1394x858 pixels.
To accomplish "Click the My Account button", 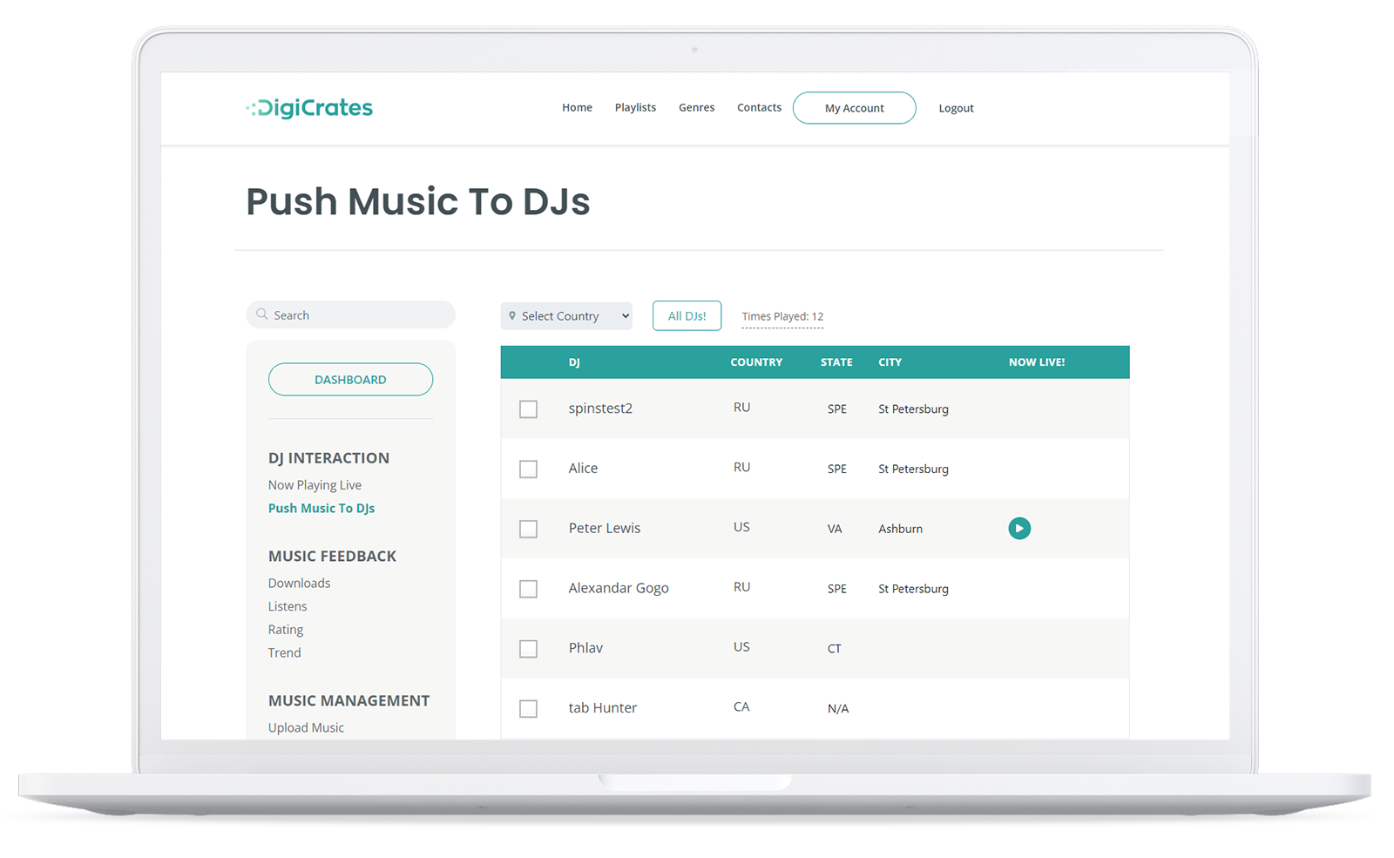I will coord(854,108).
